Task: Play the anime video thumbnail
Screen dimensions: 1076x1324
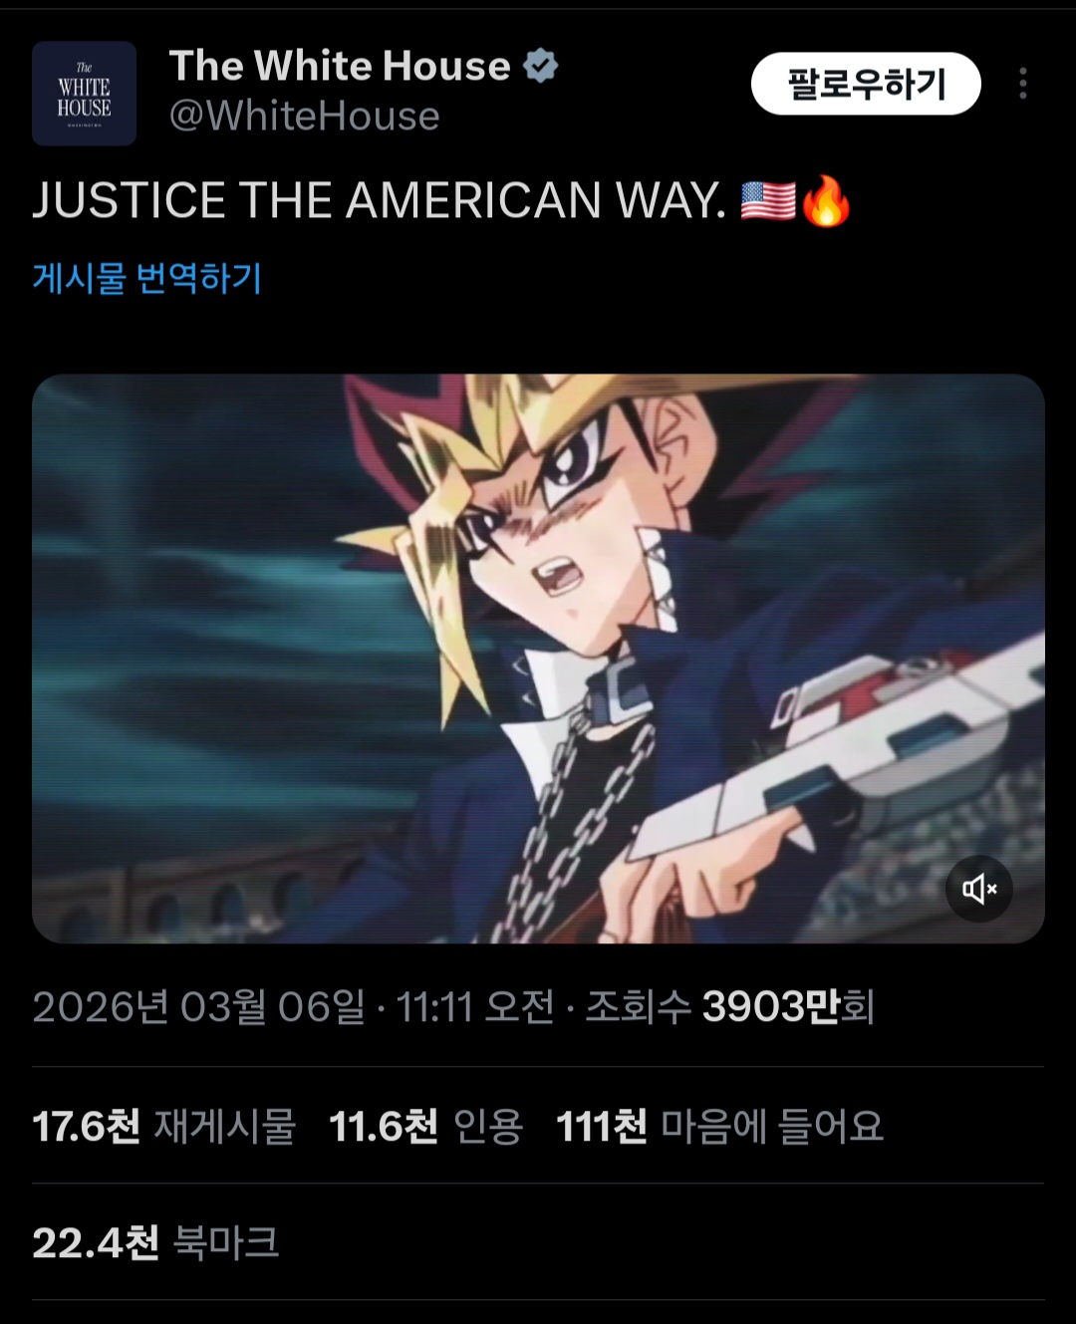Action: [538, 659]
